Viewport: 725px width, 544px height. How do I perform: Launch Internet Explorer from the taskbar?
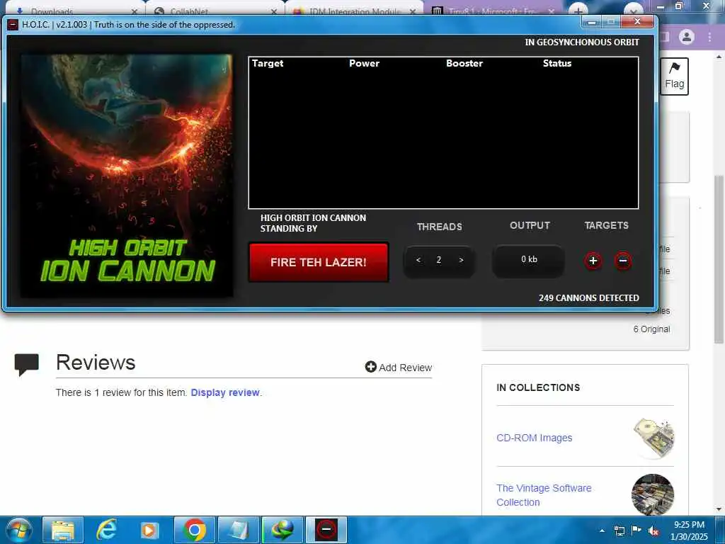(106, 530)
